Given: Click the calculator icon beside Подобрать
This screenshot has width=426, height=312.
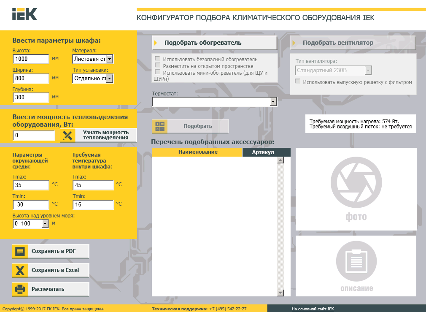Looking at the screenshot, I should [160, 126].
